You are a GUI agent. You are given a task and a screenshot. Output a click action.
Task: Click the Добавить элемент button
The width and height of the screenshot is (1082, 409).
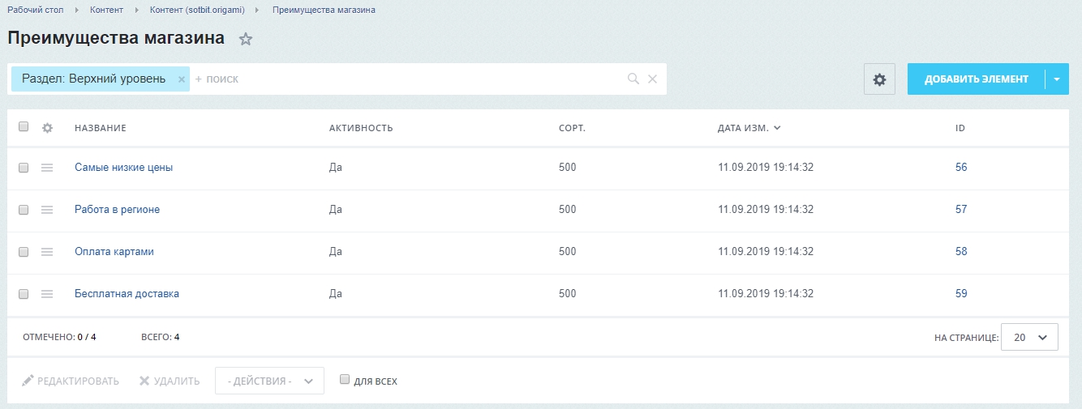click(977, 79)
